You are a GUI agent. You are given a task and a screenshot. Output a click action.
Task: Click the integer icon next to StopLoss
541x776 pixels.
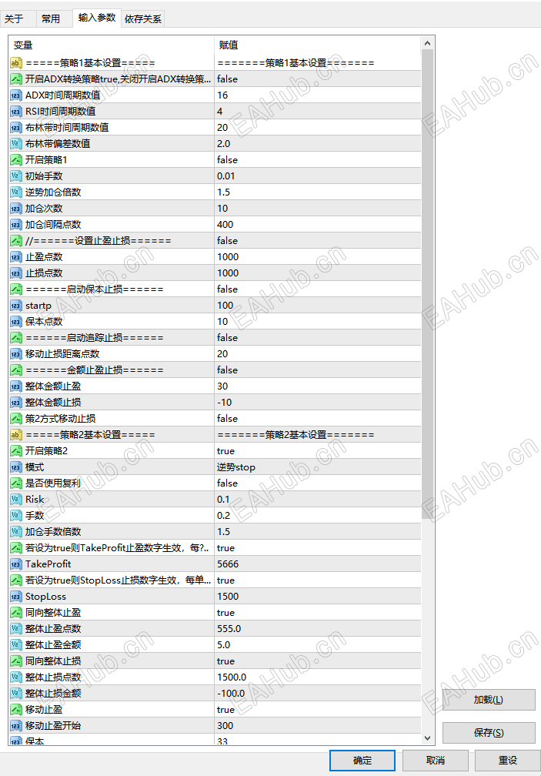tap(16, 597)
